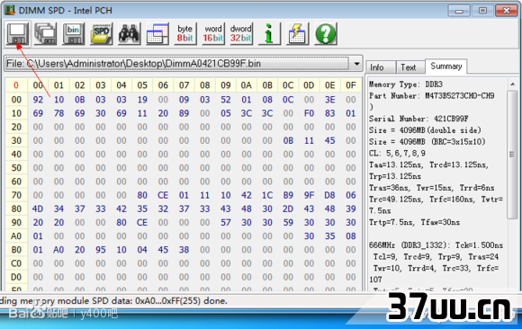Click the 'CL: 5,6,7,8,9' summary line
Image resolution: width=522 pixels, height=329 pixels.
click(x=397, y=154)
